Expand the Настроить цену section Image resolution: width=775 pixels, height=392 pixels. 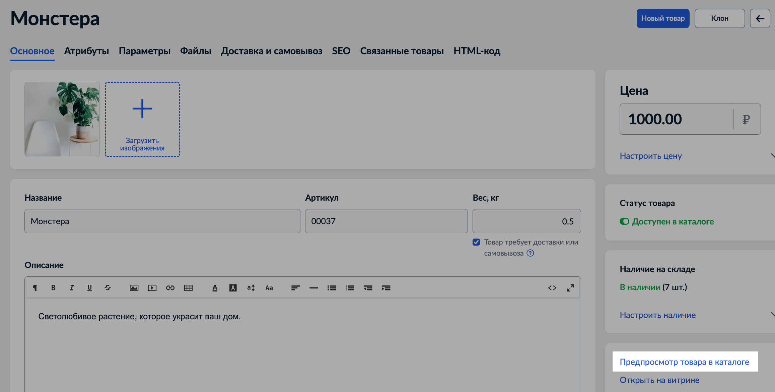(651, 156)
